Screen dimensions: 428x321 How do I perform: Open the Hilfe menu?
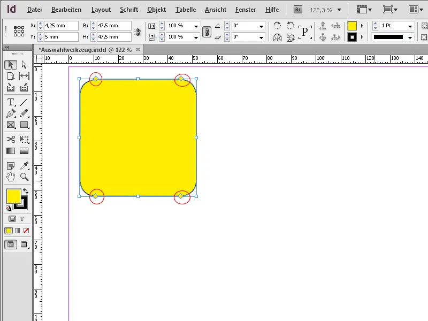tap(272, 9)
